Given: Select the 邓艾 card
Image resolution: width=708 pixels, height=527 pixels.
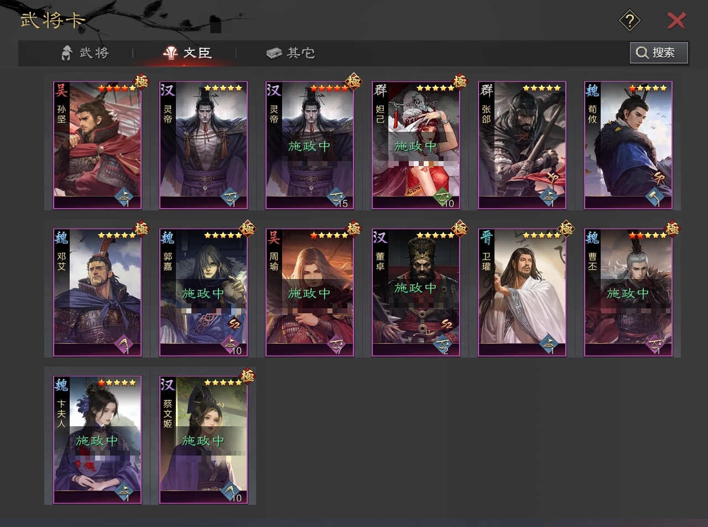Looking at the screenshot, I should 97,292.
